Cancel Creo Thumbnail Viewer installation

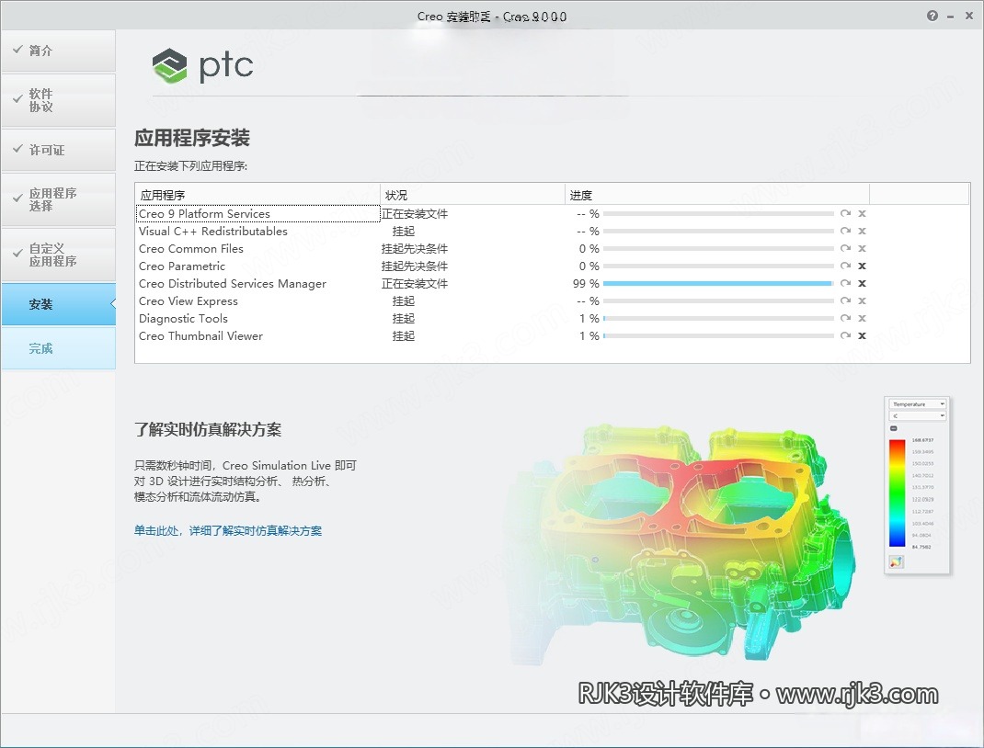click(863, 336)
